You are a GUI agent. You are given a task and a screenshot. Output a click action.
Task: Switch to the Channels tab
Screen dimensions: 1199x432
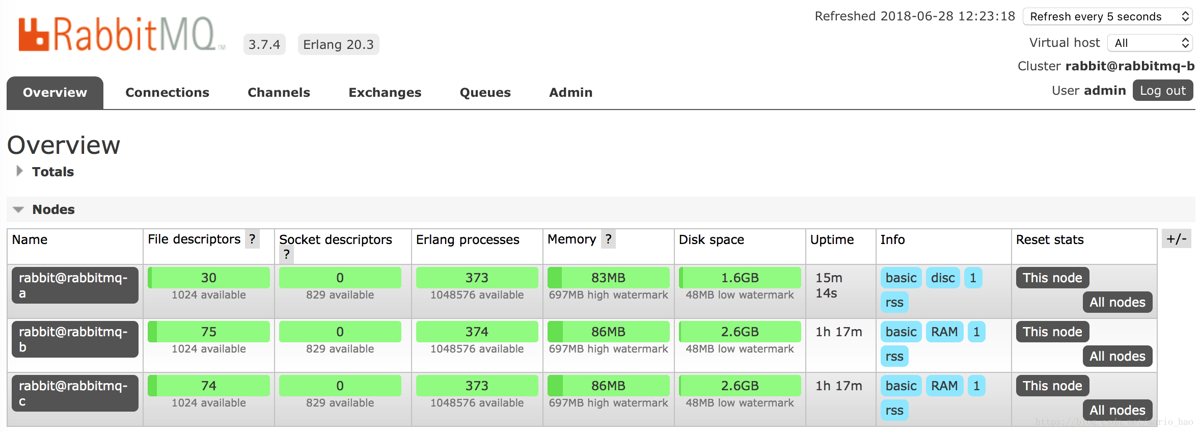[x=279, y=93]
